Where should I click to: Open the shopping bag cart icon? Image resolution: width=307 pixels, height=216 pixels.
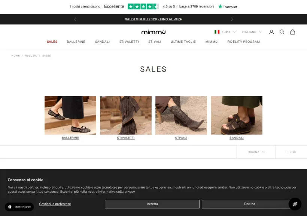pos(292,32)
